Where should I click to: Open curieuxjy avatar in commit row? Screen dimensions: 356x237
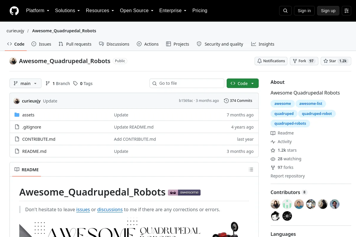(x=17, y=101)
